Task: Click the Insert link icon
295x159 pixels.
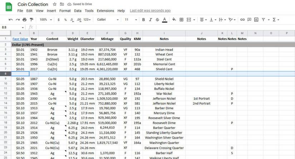Action: 242,20
